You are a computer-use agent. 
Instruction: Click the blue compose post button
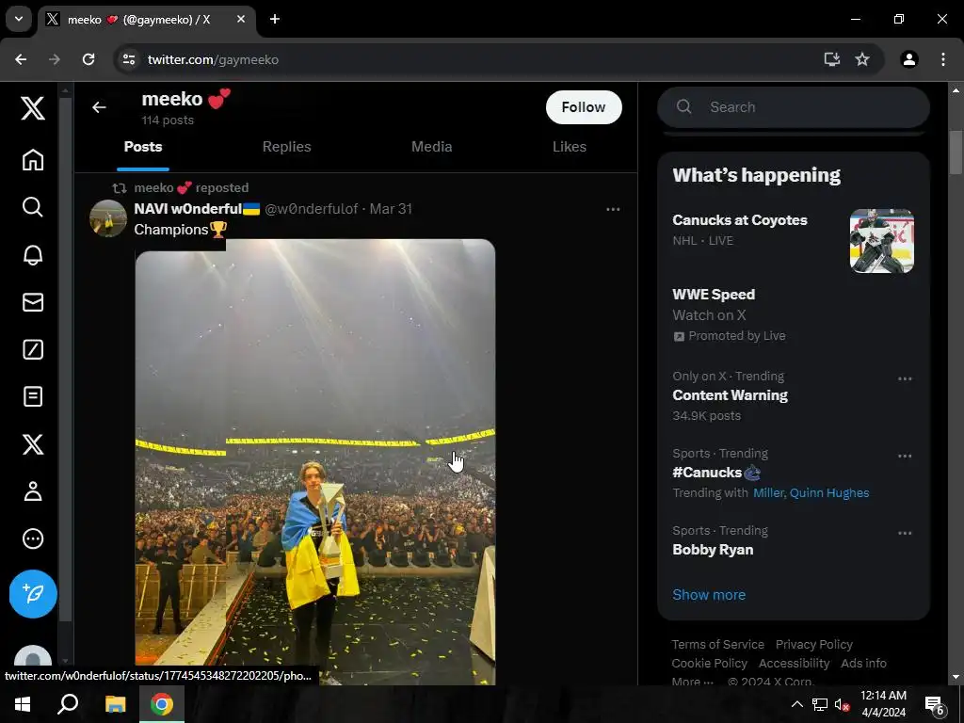pos(33,594)
